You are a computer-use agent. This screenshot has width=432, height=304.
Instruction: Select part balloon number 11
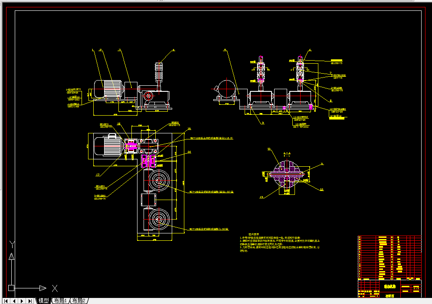322,164
